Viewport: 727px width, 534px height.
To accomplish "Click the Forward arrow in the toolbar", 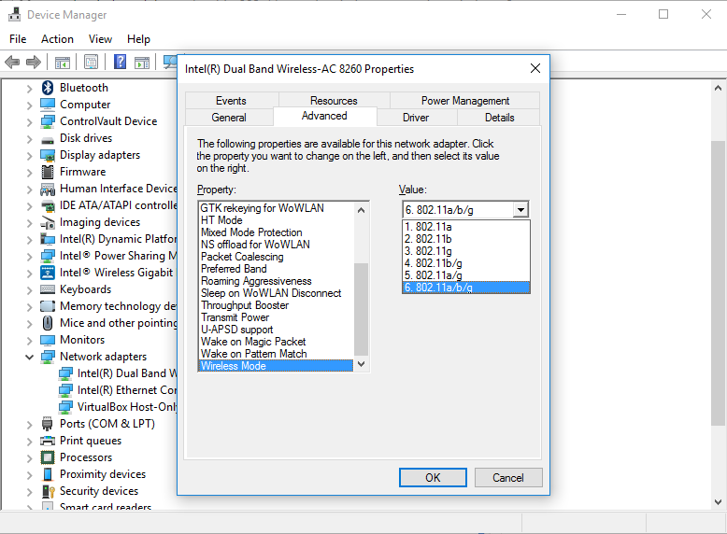I will click(x=34, y=62).
